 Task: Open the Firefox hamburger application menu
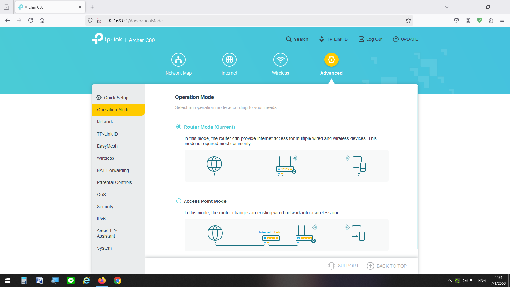502,20
